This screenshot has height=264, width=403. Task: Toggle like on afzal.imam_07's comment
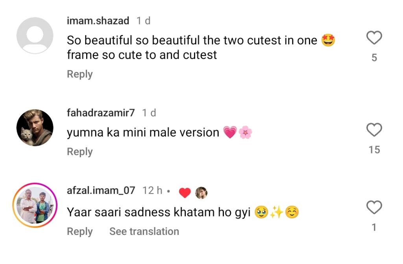374,207
